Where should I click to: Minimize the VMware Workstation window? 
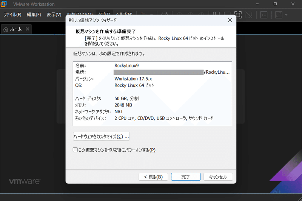tap(257, 4)
